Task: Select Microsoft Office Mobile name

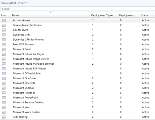Action: [x=27, y=73]
